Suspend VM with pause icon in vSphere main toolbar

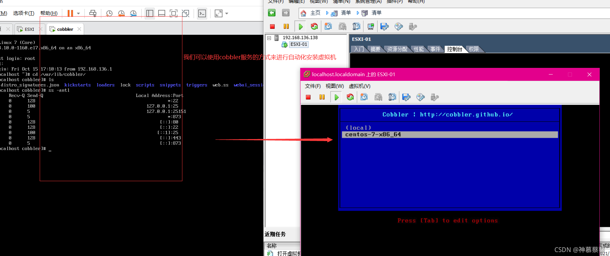point(286,26)
